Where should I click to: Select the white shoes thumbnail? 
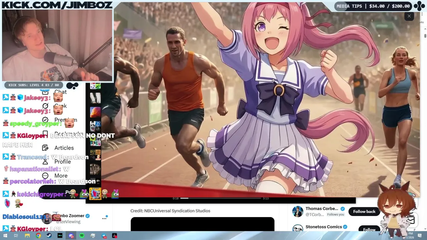95,98
